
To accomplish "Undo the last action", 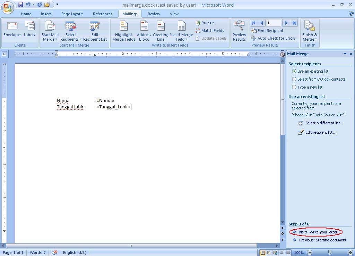I will 28,4.
